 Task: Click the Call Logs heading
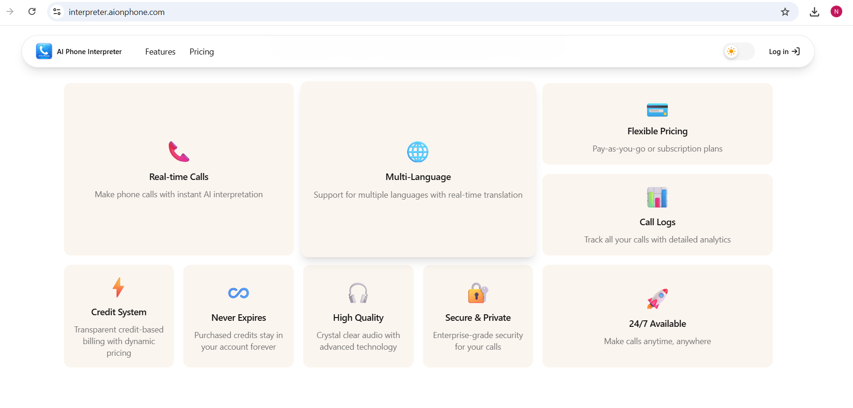click(x=657, y=222)
